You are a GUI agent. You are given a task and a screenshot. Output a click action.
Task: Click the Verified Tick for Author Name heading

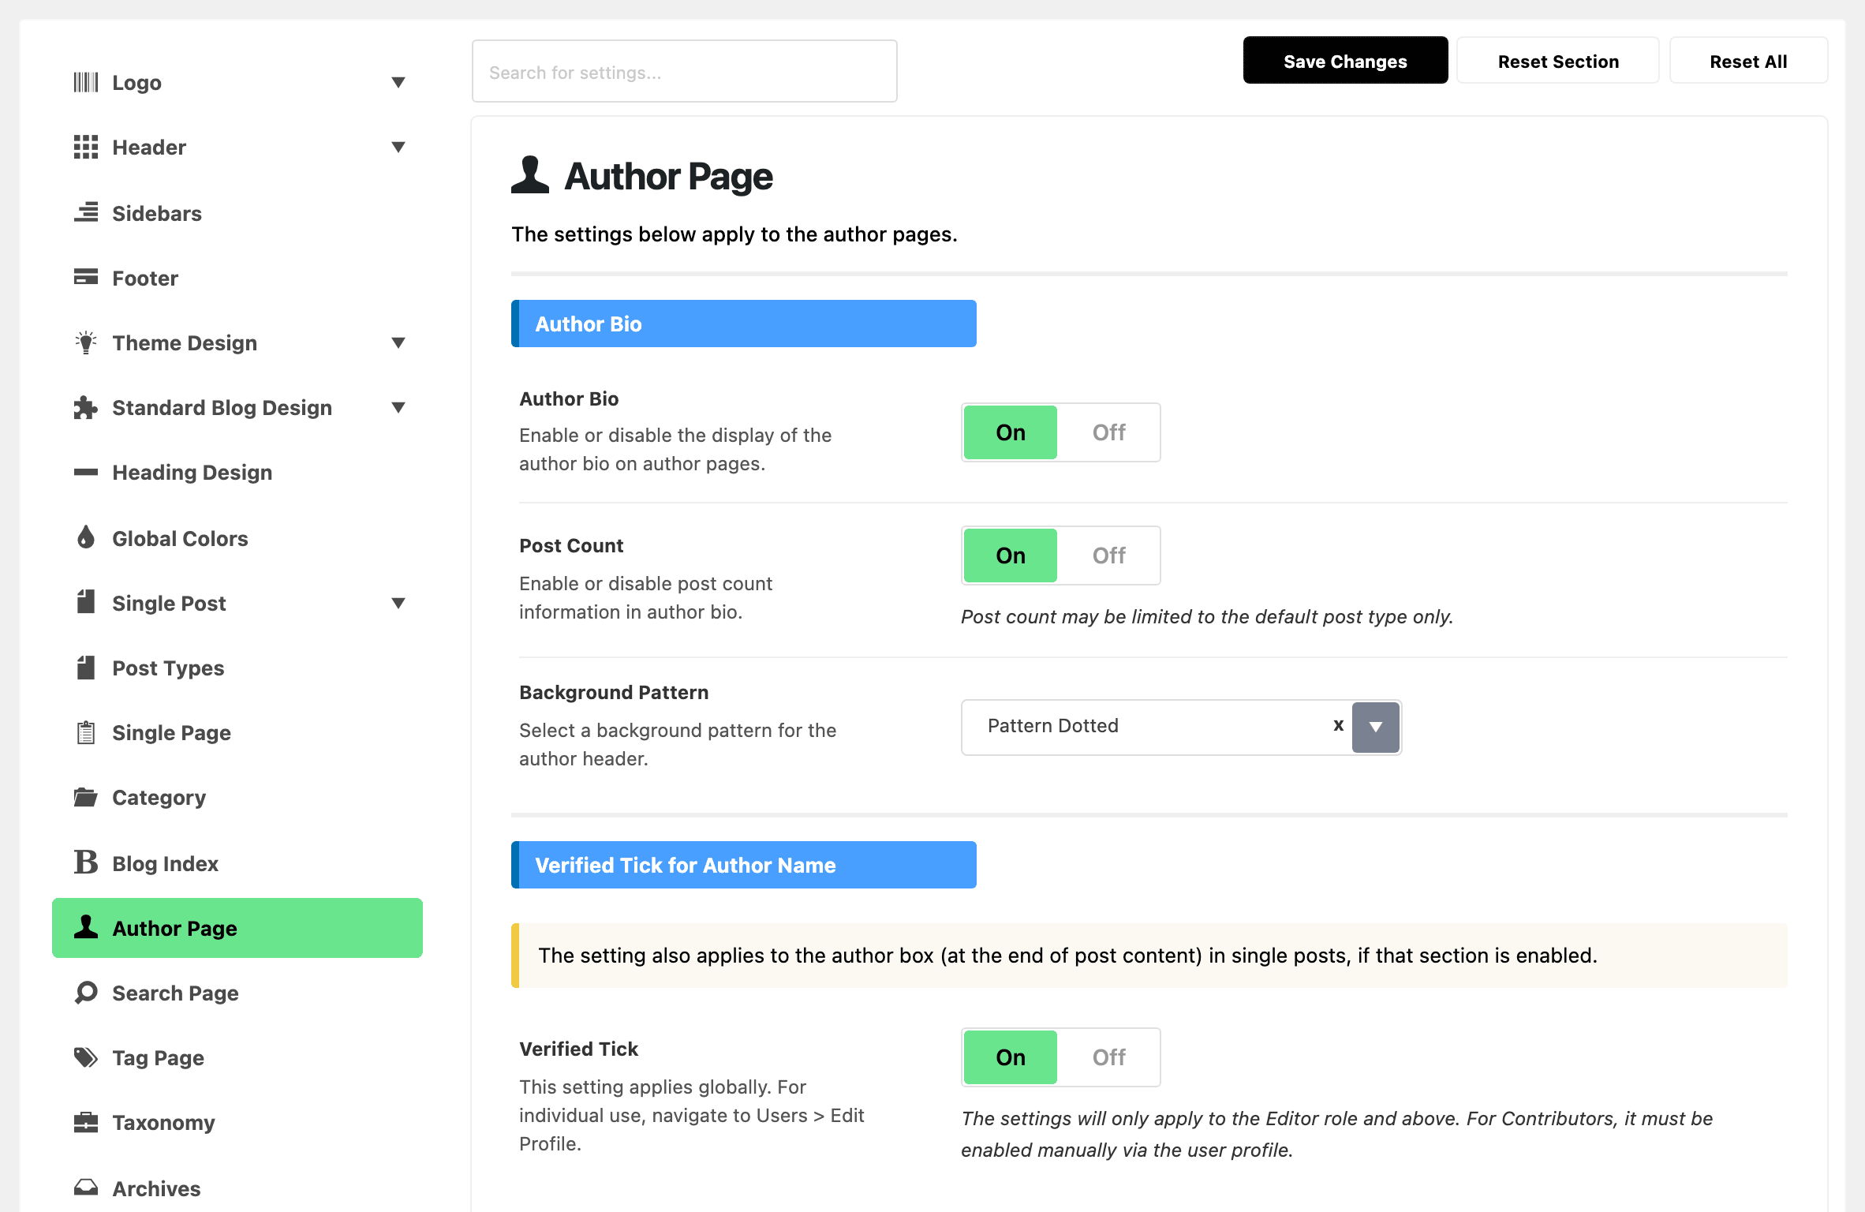pyautogui.click(x=744, y=865)
